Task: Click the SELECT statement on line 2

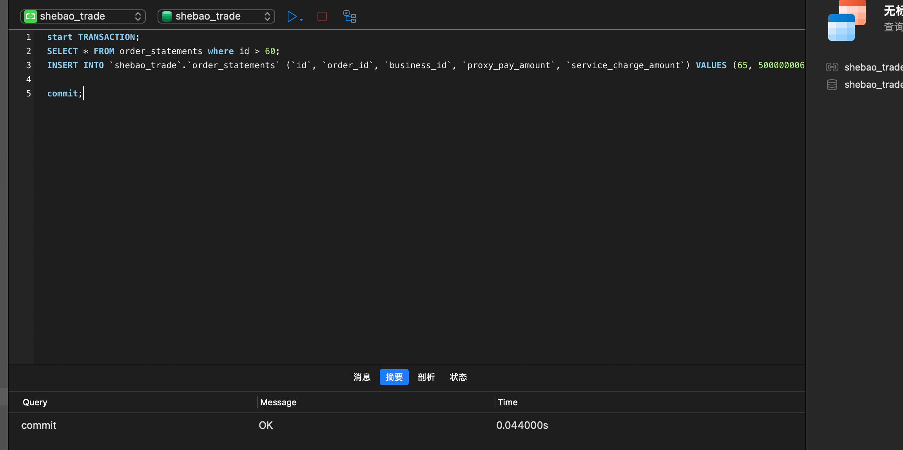Action: pyautogui.click(x=163, y=51)
